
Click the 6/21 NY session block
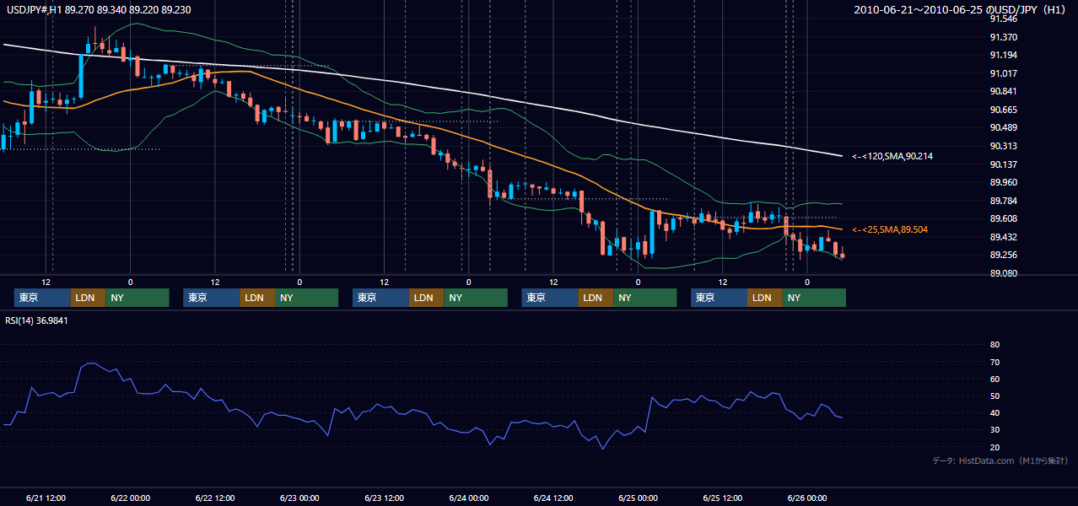(137, 298)
